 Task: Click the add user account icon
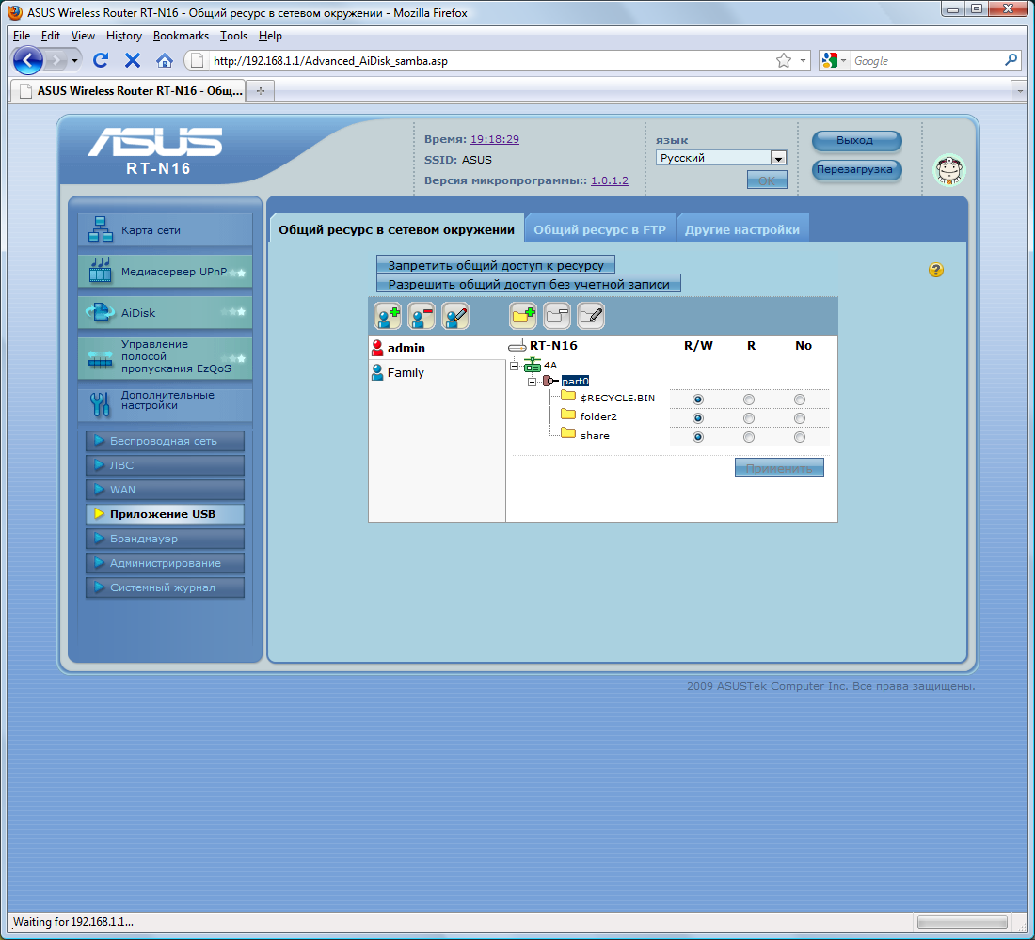(x=388, y=316)
